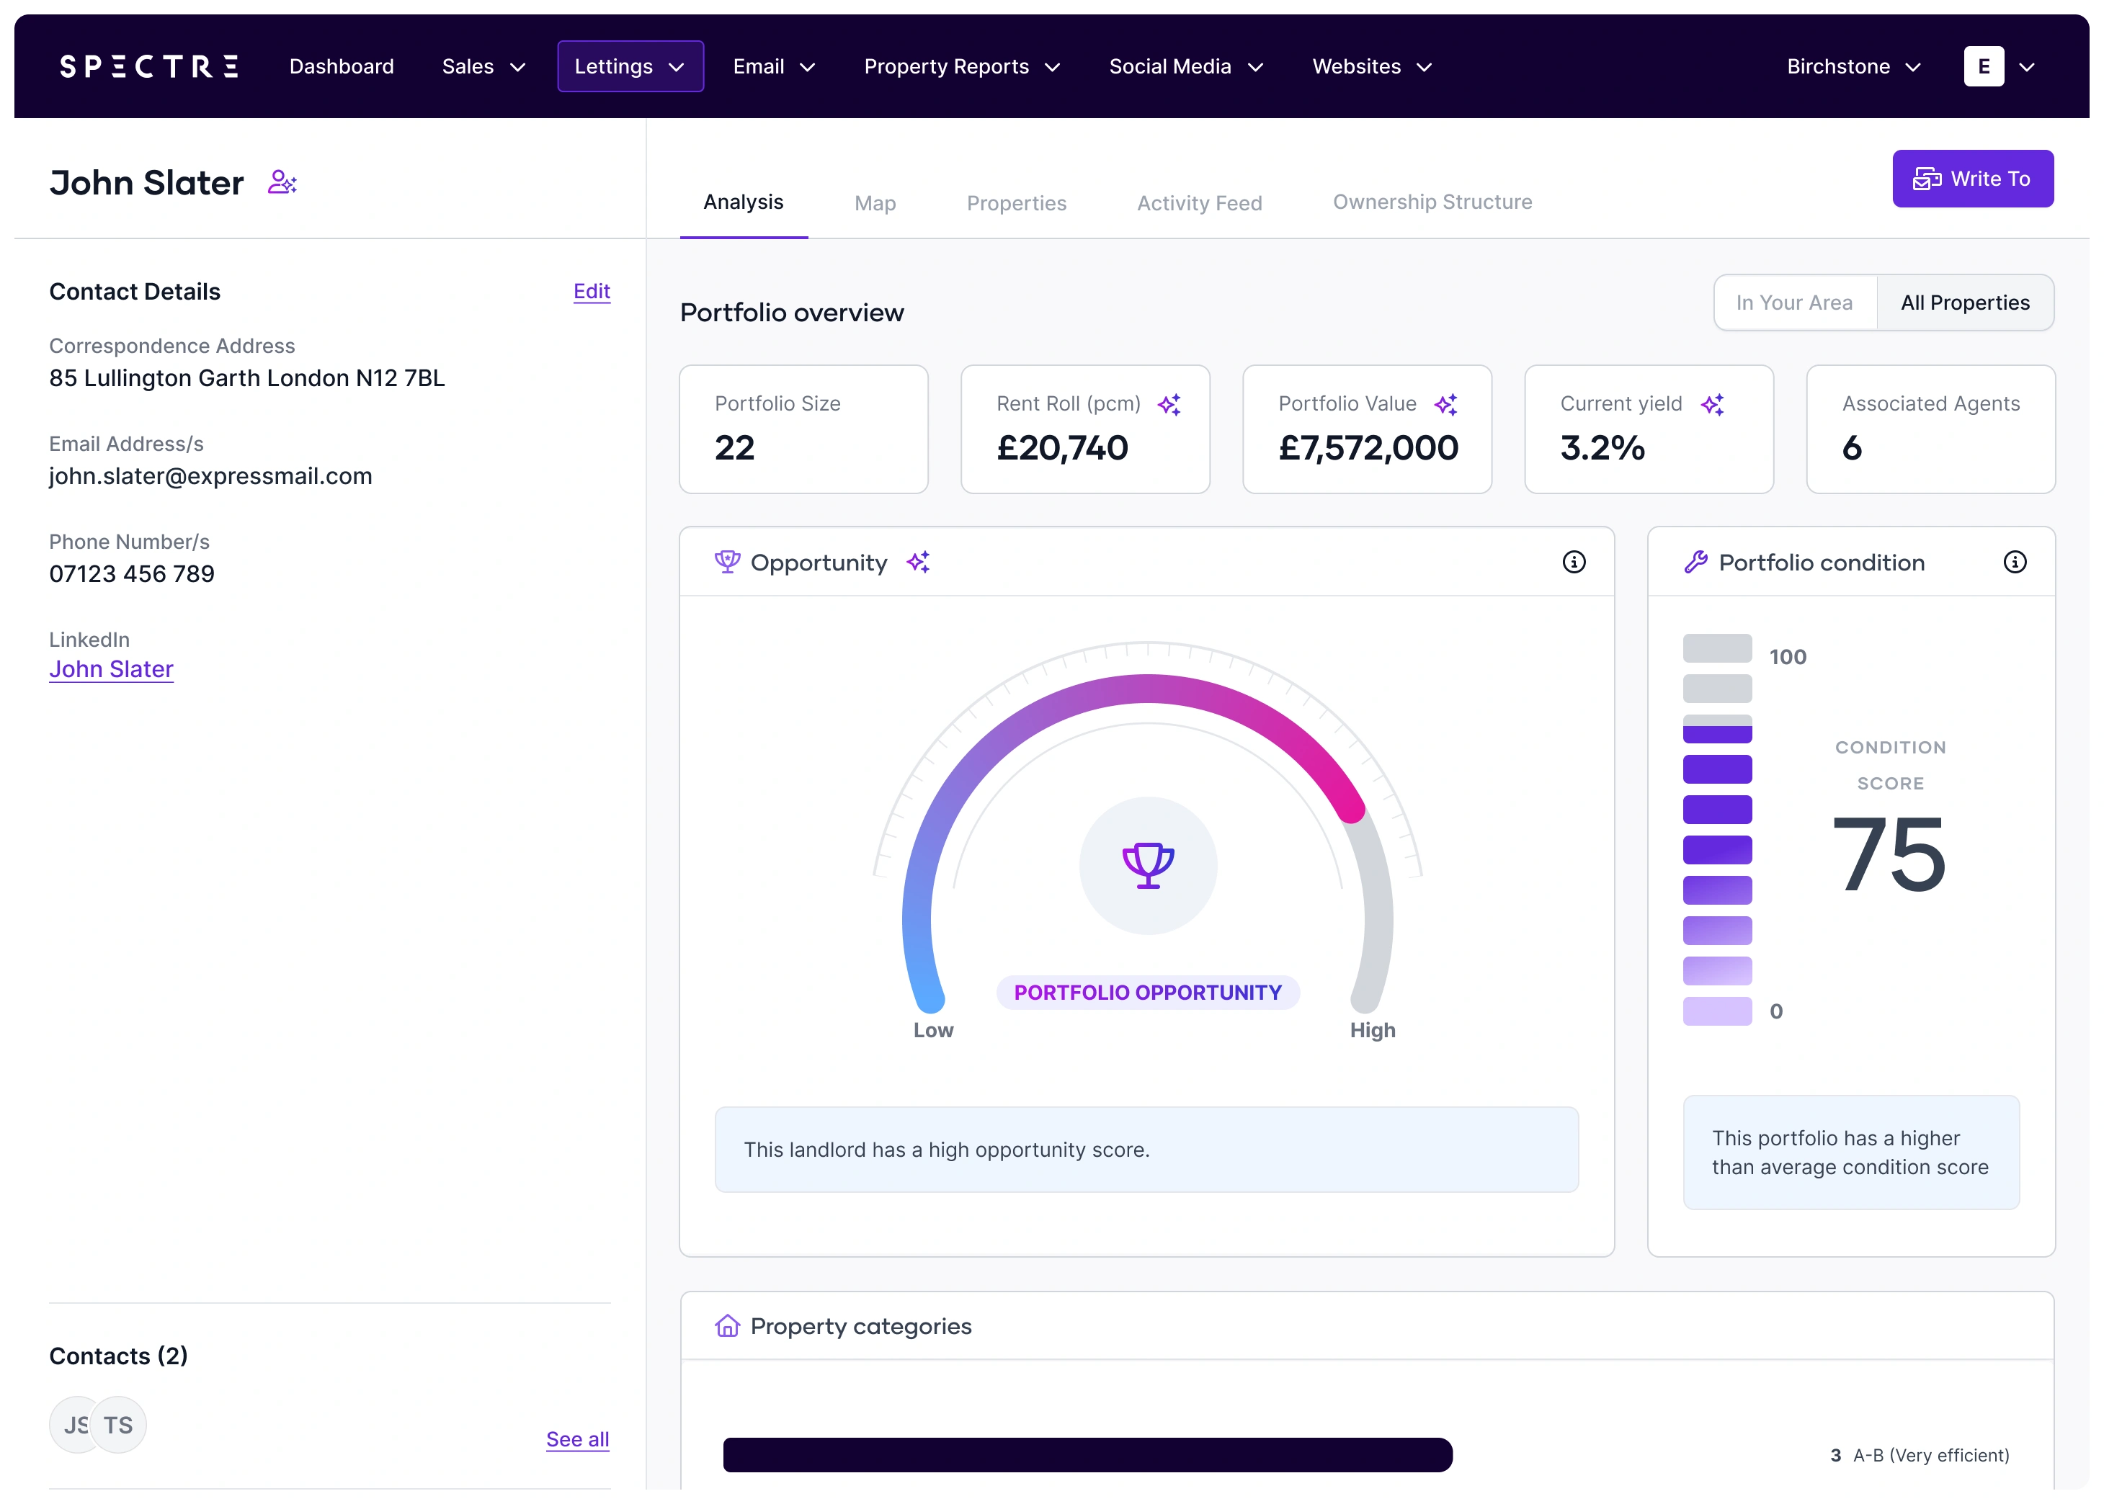Select the All Properties toggle option

click(x=1964, y=303)
